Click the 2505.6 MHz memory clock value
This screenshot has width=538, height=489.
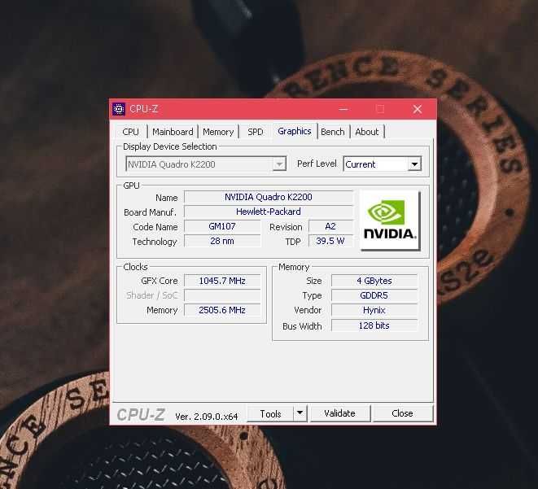[x=222, y=310]
